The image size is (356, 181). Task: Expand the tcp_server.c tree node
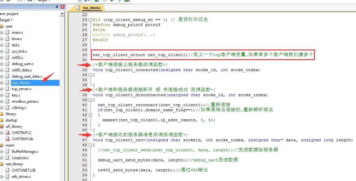pos(2,89)
